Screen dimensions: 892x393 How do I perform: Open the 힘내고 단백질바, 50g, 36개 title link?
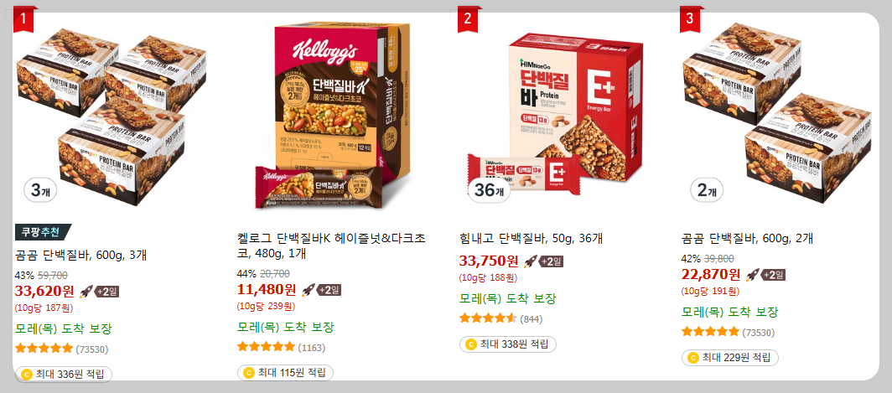(x=532, y=238)
